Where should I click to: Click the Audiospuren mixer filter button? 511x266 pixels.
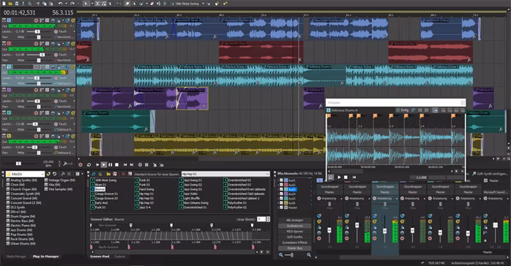pos(294,226)
